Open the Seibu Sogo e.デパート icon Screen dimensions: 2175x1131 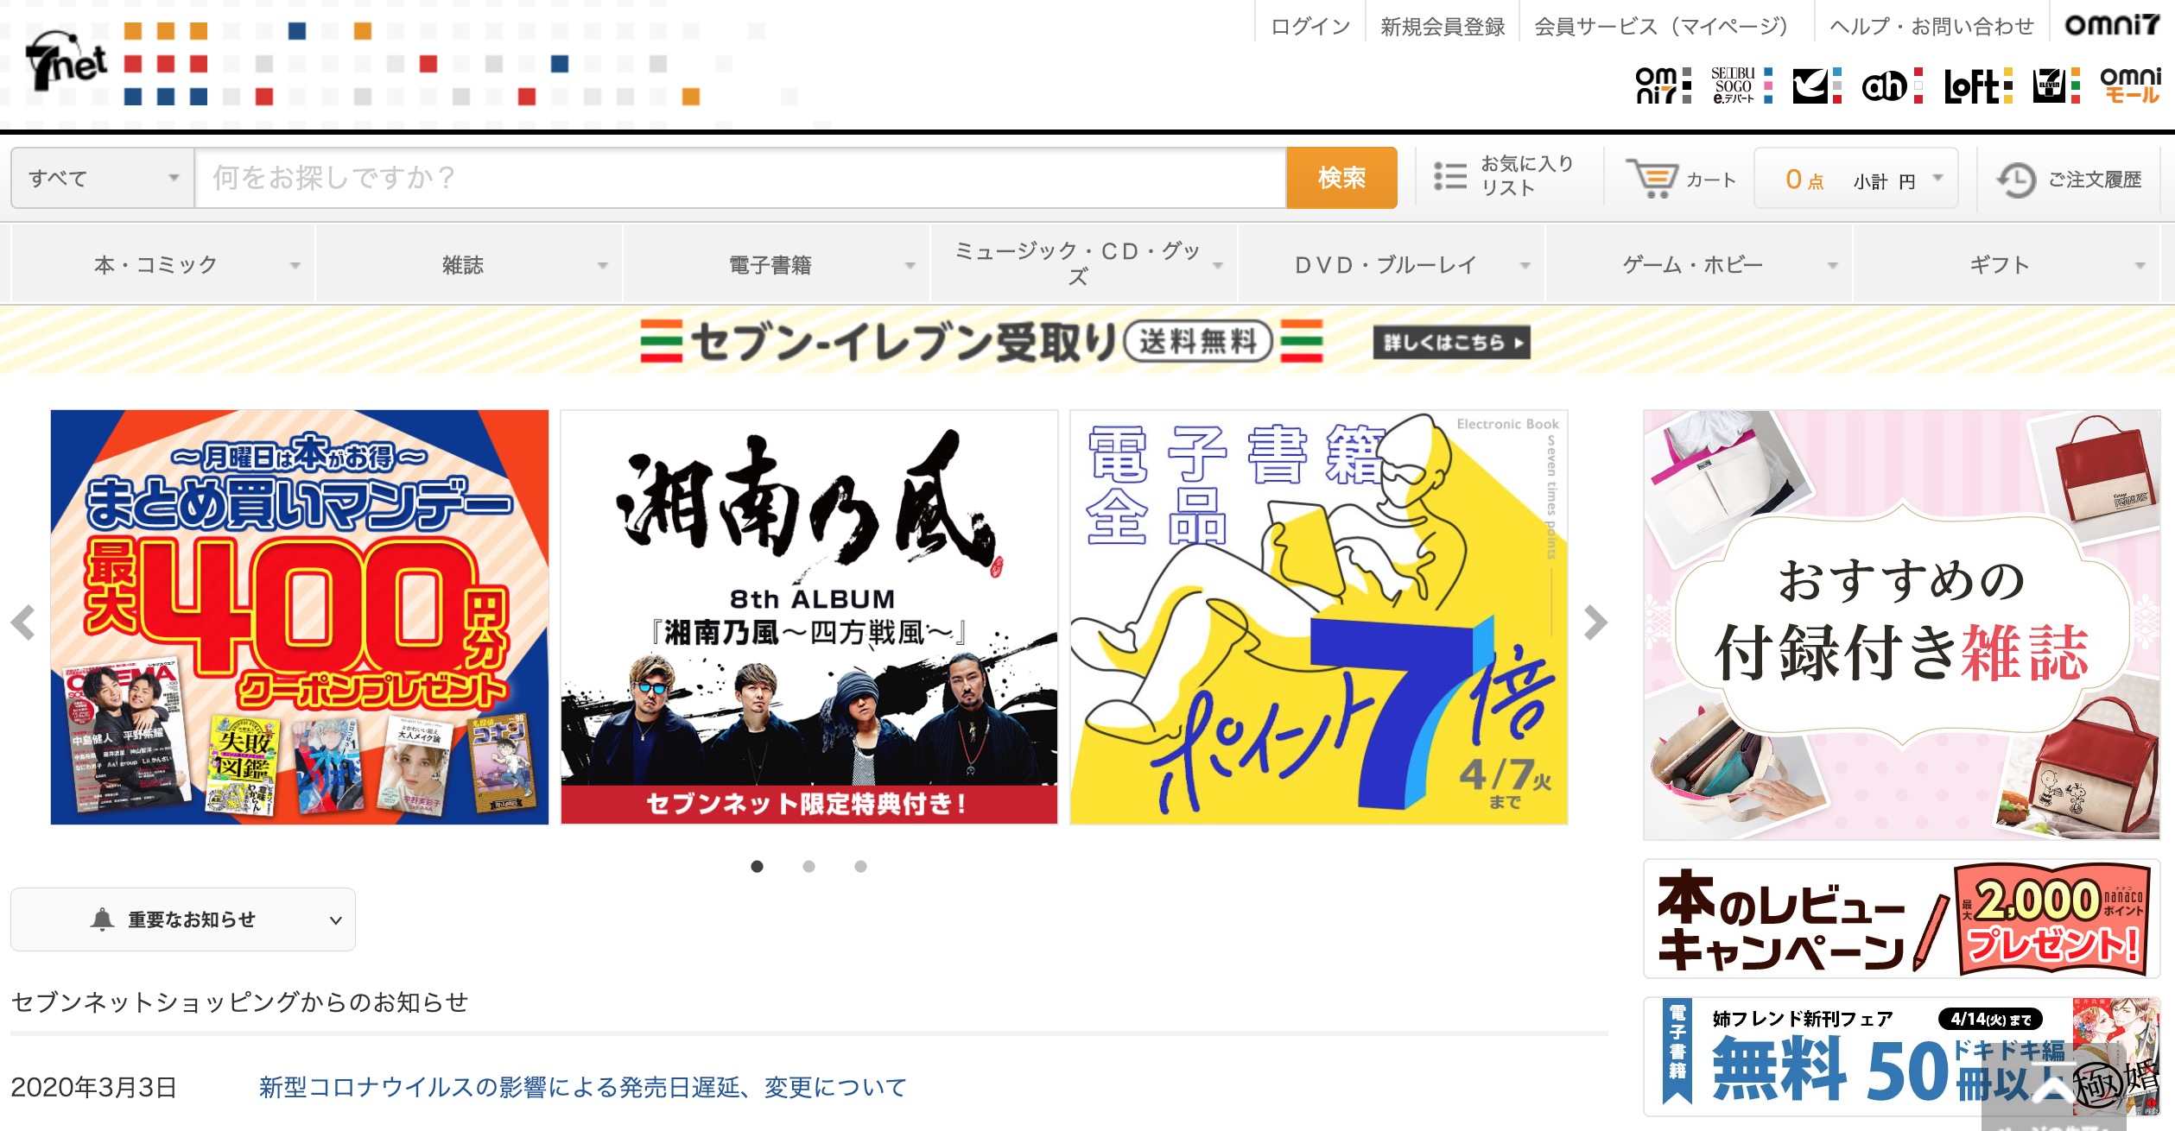pyautogui.click(x=1741, y=85)
